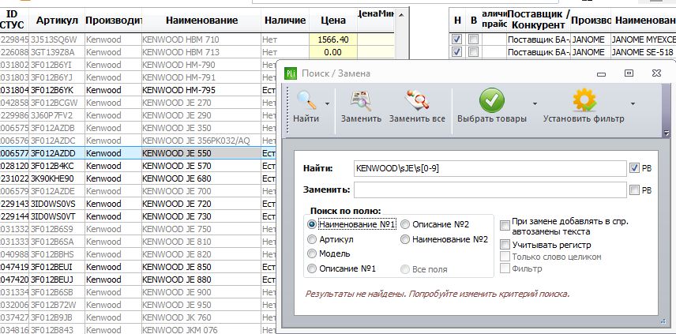Enable the Учитывать регистр checkbox
The width and height of the screenshot is (676, 334).
tap(505, 245)
